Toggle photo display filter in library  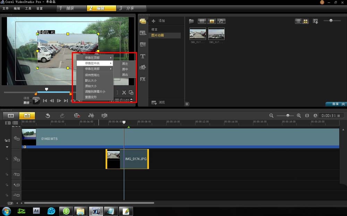tap(211, 21)
